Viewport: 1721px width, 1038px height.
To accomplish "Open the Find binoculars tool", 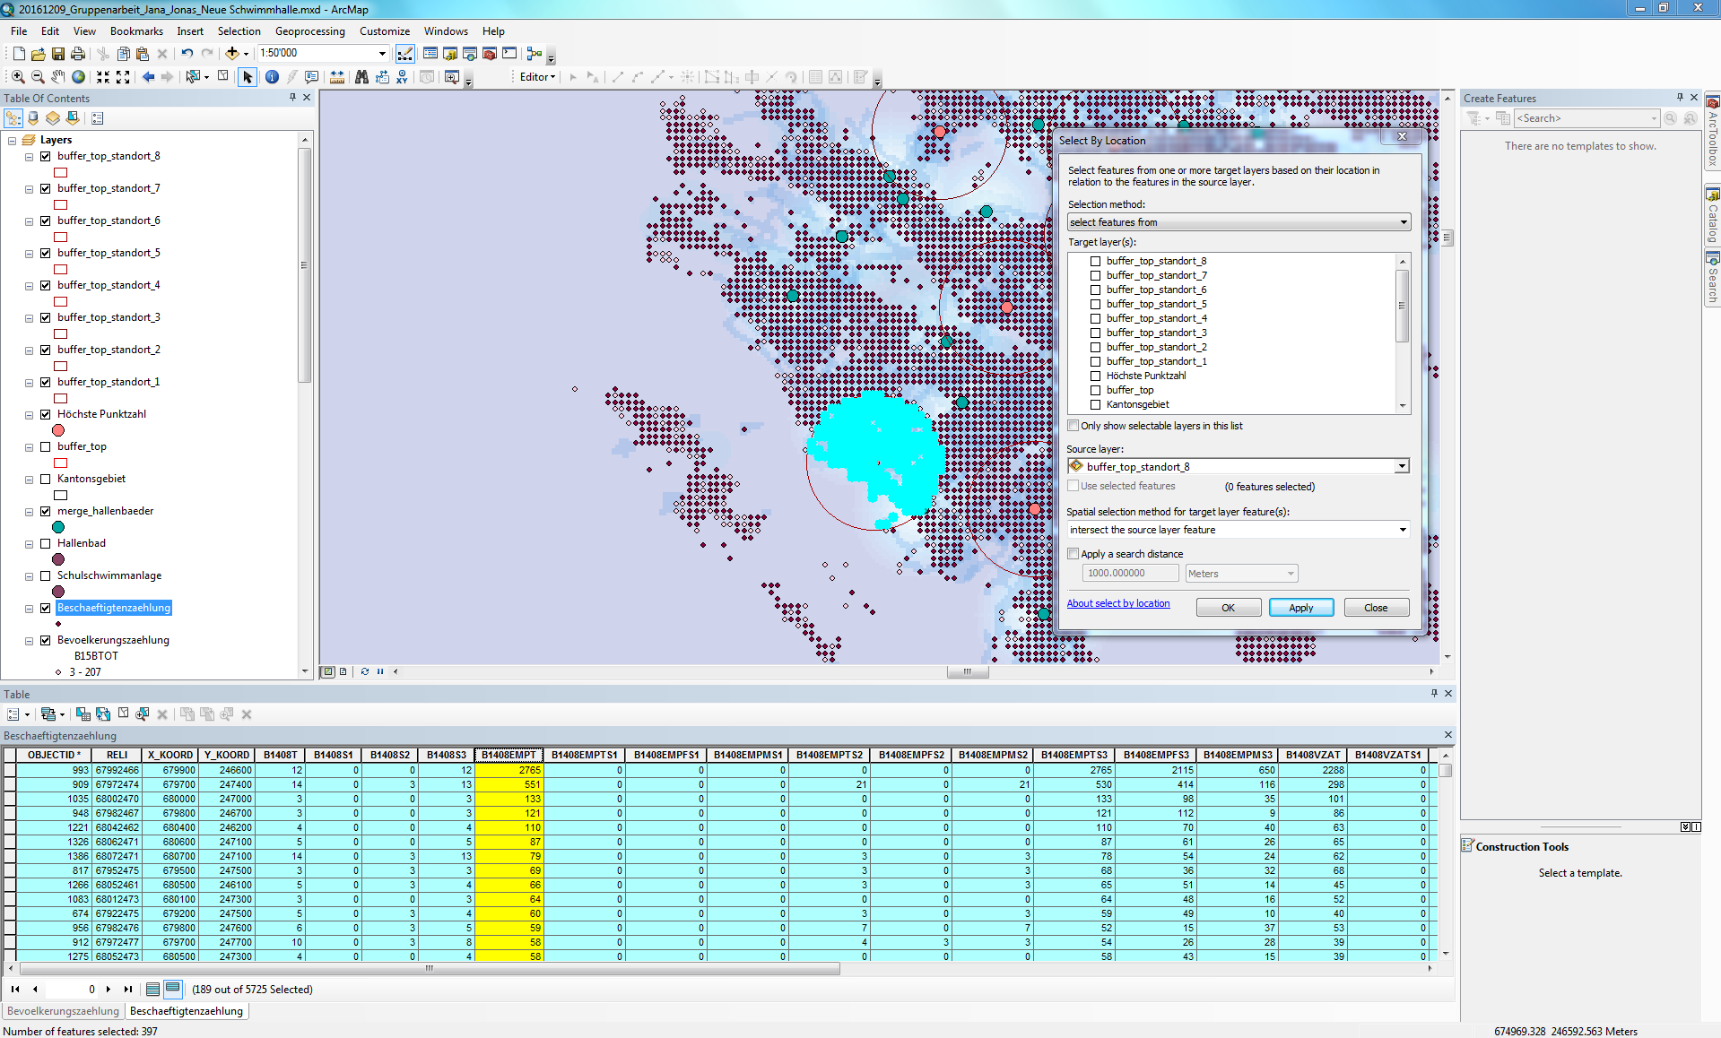I will (361, 77).
